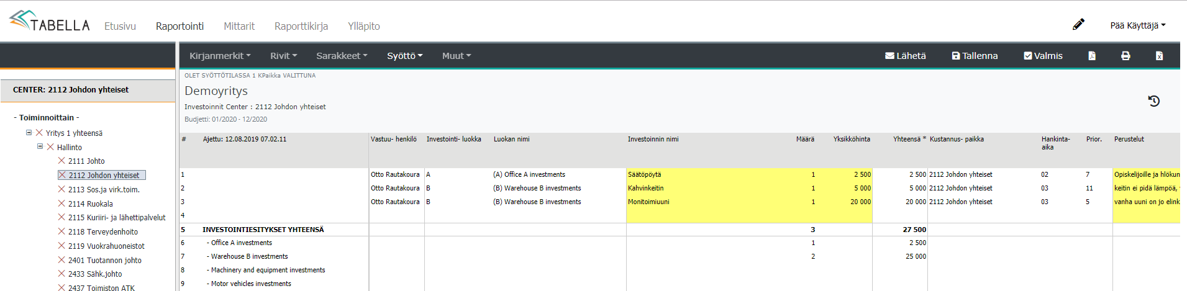Select 2401 Tuotannon johto in tree
This screenshot has width=1187, height=291.
coord(104,261)
